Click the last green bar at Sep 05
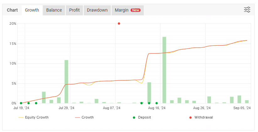258x132 pixels. pyautogui.click(x=247, y=102)
